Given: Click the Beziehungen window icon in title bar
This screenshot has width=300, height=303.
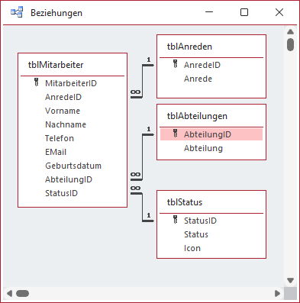Looking at the screenshot, I should pos(17,12).
